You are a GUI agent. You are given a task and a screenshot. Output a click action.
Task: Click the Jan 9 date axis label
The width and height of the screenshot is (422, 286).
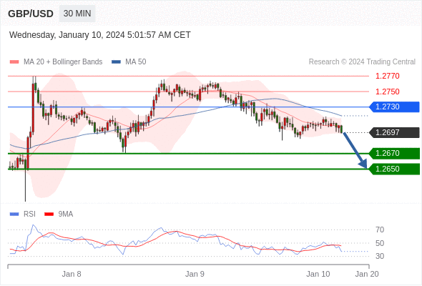click(195, 274)
